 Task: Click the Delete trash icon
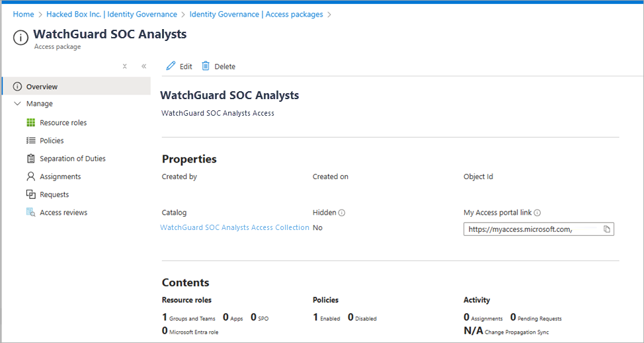pos(206,66)
